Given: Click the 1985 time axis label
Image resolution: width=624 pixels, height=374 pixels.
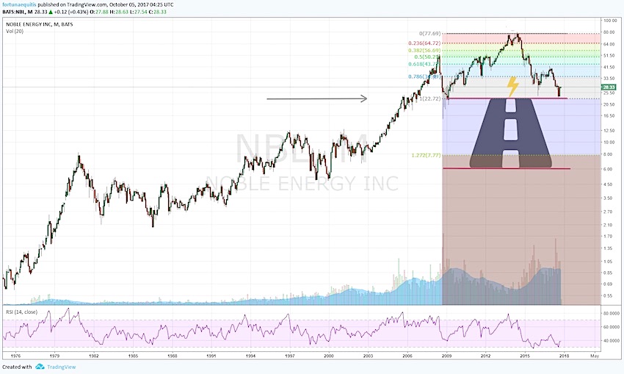Looking at the screenshot, I should [x=133, y=356].
